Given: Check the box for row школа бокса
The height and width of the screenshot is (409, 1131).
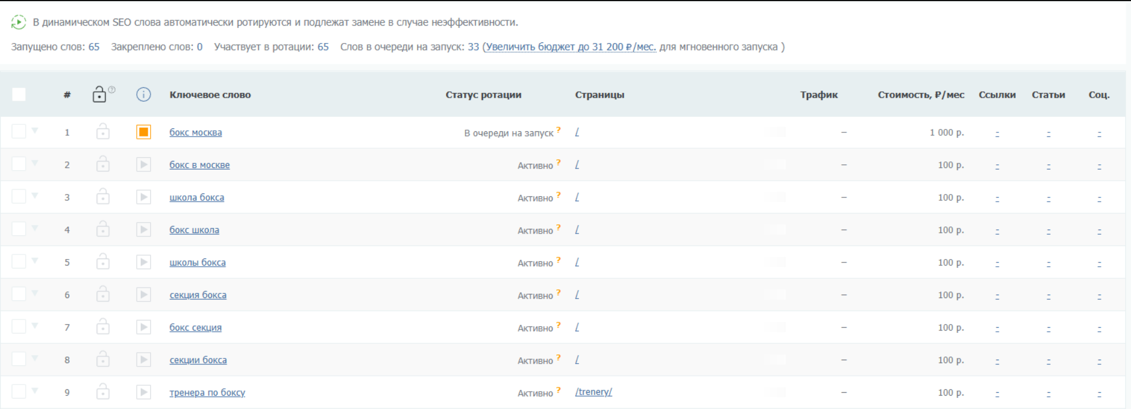Looking at the screenshot, I should (19, 196).
